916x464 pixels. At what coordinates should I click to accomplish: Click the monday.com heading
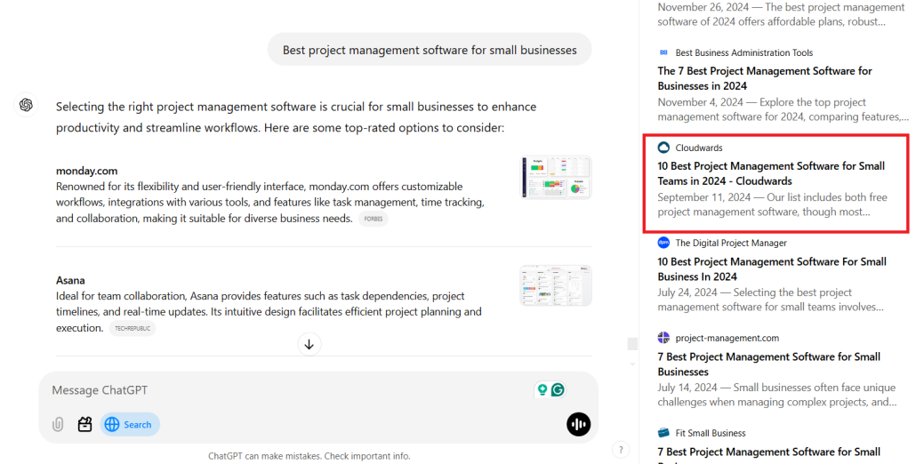[x=86, y=171]
